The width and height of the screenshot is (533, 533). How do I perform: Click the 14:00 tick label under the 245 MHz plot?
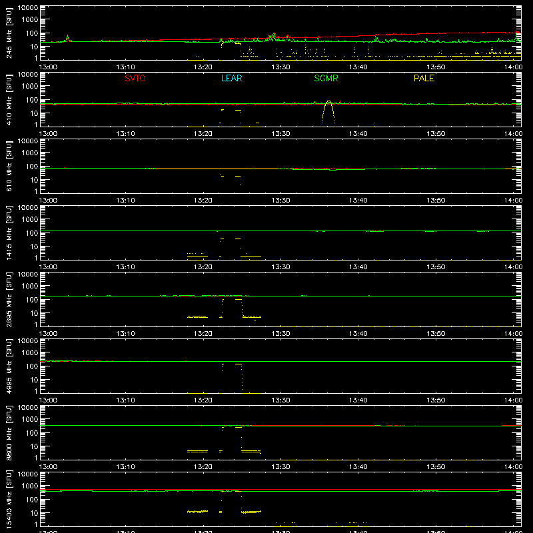click(513, 67)
